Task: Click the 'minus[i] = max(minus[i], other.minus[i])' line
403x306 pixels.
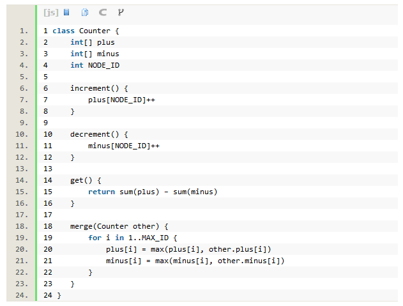Action: (195, 261)
